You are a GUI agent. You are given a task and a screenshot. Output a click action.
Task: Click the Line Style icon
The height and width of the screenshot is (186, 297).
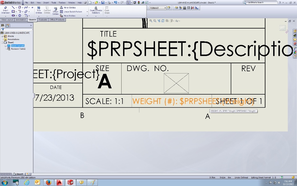pyautogui.click(x=188, y=8)
